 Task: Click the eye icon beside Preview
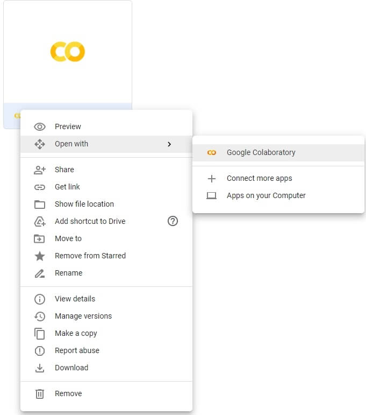tap(40, 127)
